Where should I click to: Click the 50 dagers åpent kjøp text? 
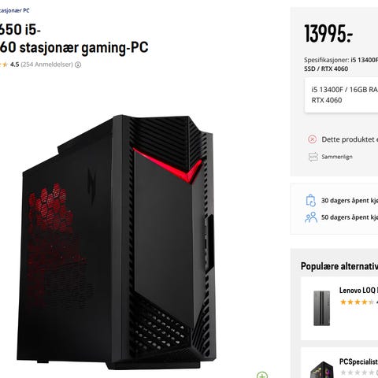coord(350,217)
